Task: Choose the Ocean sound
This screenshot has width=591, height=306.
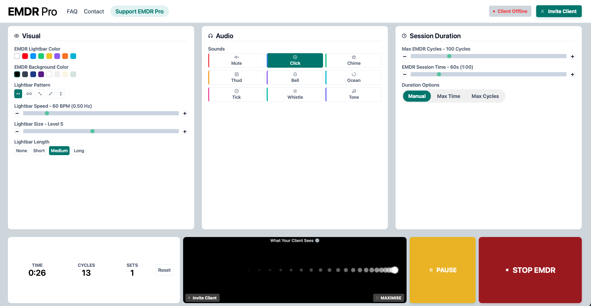Action: click(354, 77)
